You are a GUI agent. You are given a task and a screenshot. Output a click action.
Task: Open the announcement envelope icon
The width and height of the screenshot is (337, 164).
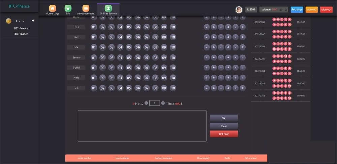[x=86, y=8]
